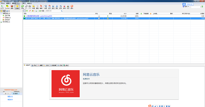Viewport: 205px width, 107px height.
Task: Click the red magnet link icon
Action: pos(12,7)
